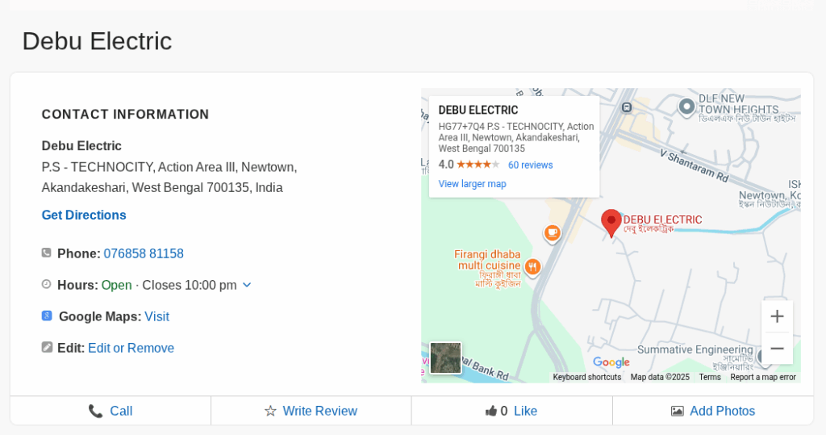Visit the Google Maps listing
The image size is (826, 435).
pos(156,316)
